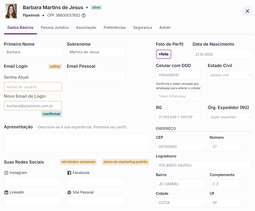The height and width of the screenshot is (211, 255).
Task: Click the user profile avatar photo
Action: (x=11, y=11)
